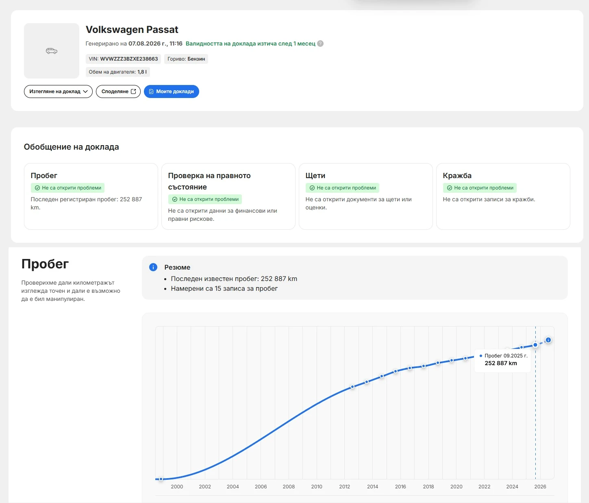Click the no-problems badge in the Пробег card
The height and width of the screenshot is (503, 589).
68,188
